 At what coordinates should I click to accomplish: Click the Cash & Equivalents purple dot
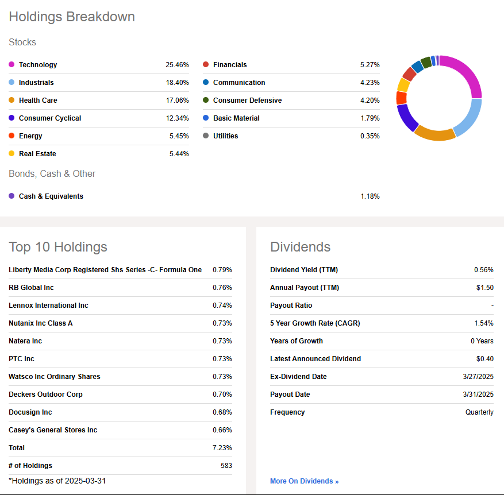pyautogui.click(x=11, y=196)
